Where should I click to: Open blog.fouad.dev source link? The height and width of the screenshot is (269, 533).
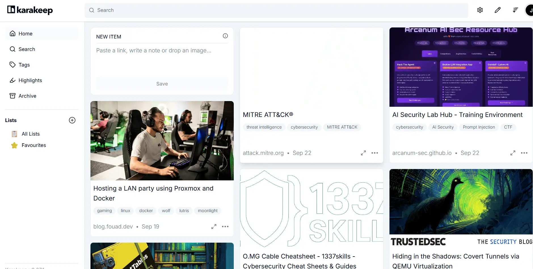(x=113, y=227)
